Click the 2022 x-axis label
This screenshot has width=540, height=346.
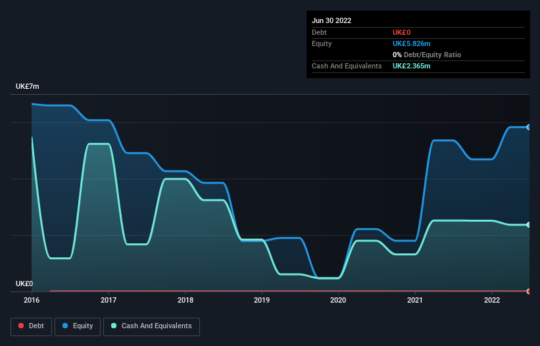point(492,300)
